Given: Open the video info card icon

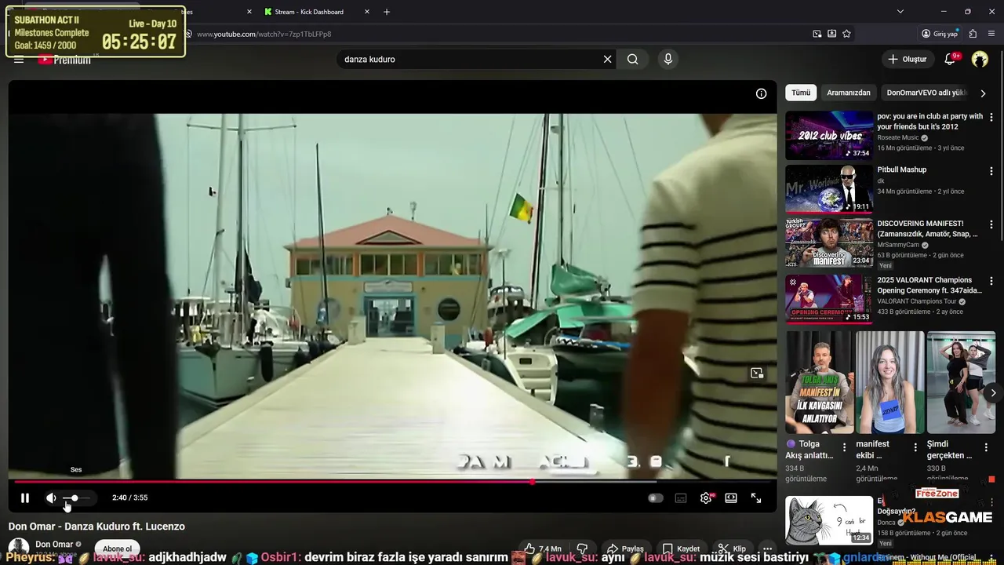Looking at the screenshot, I should pos(761,93).
